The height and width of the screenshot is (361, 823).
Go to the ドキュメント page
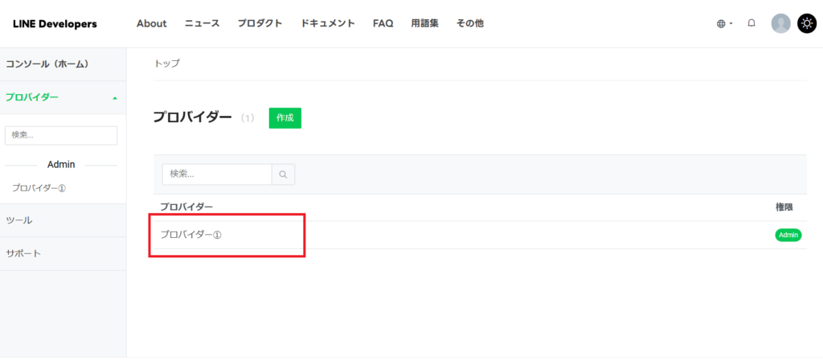pyautogui.click(x=328, y=23)
